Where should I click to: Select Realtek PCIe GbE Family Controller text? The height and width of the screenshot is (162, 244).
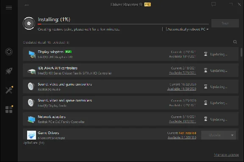point(61,122)
